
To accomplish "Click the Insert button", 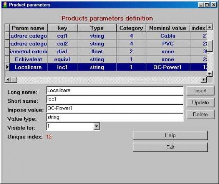I will (200, 90).
